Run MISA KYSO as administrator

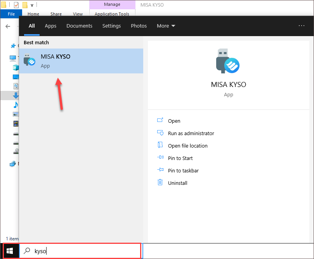pos(191,134)
